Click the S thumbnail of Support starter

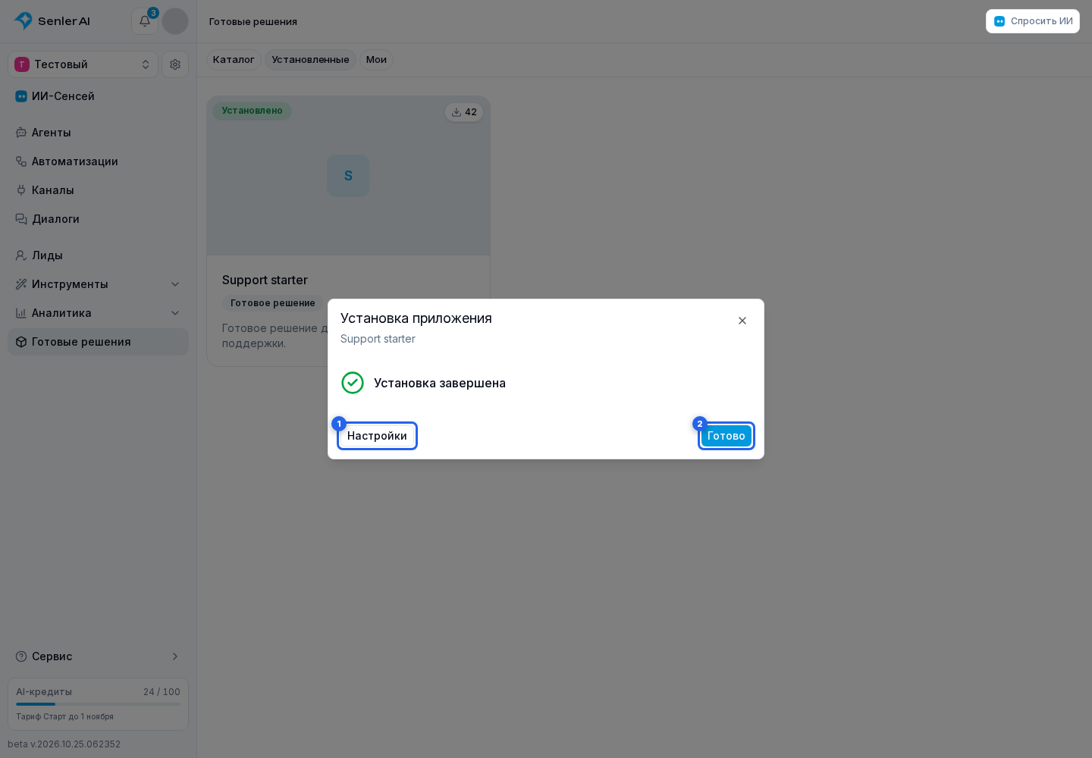tap(348, 176)
